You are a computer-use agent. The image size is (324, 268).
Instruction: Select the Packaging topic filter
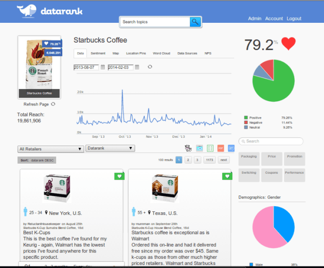point(249,159)
